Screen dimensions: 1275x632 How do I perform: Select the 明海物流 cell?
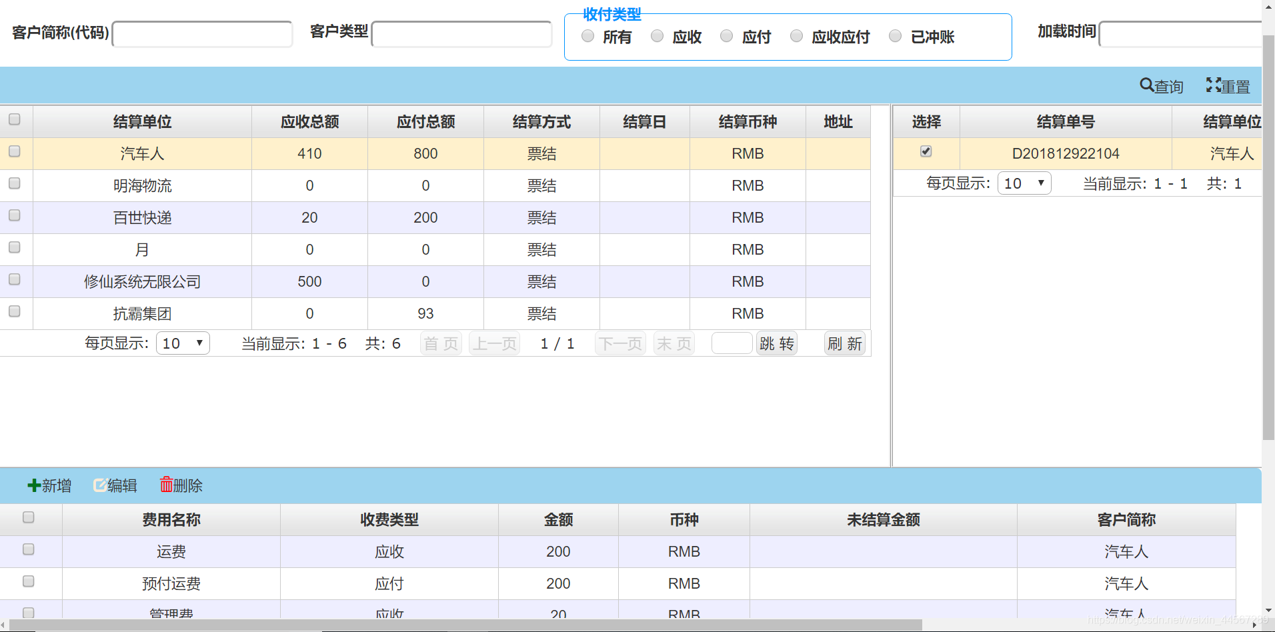click(x=143, y=185)
